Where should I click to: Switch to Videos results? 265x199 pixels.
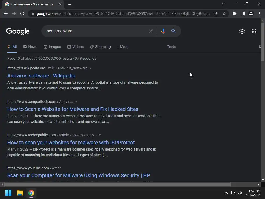pos(75,47)
